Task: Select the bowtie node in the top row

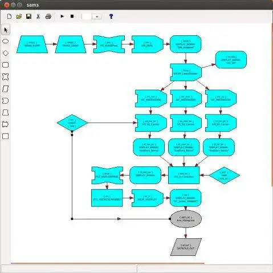Action: [x=109, y=44]
